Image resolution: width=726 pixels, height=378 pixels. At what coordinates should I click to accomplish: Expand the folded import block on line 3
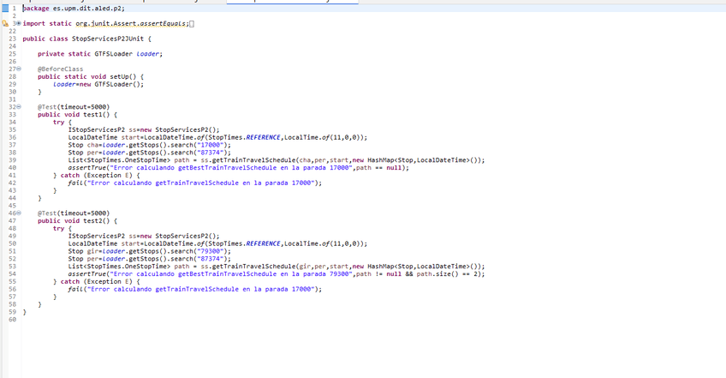pyautogui.click(x=18, y=23)
